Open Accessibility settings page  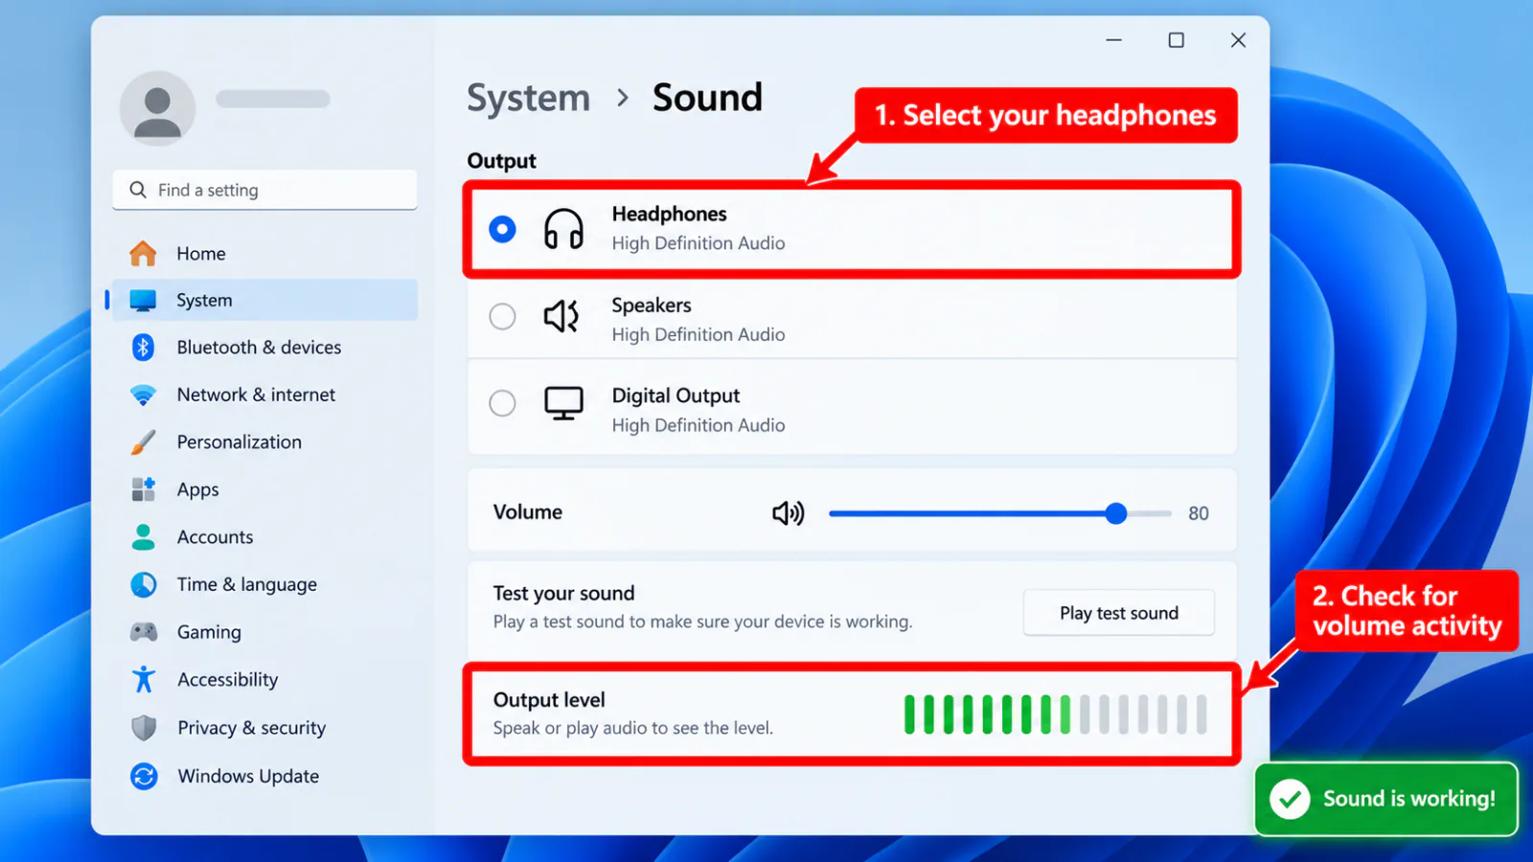(264, 679)
